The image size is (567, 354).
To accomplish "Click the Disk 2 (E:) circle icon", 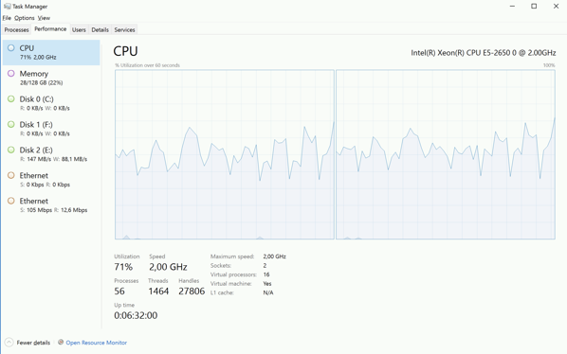I will 11,150.
